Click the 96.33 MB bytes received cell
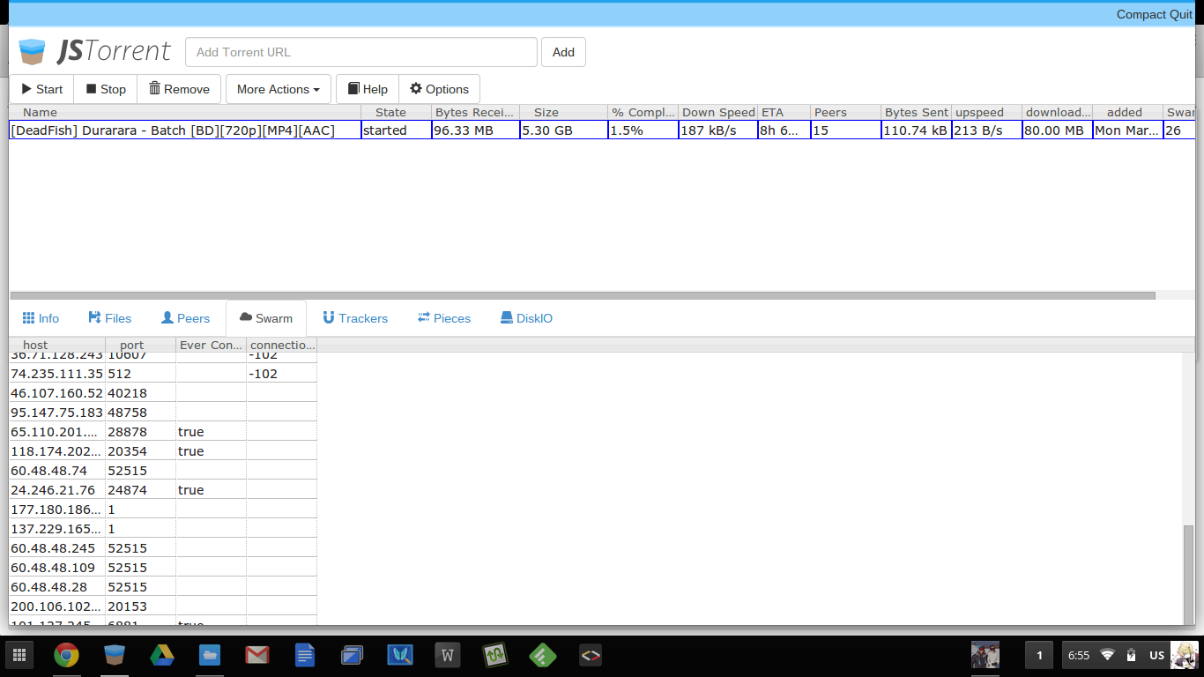The height and width of the screenshot is (677, 1204). [x=476, y=130]
